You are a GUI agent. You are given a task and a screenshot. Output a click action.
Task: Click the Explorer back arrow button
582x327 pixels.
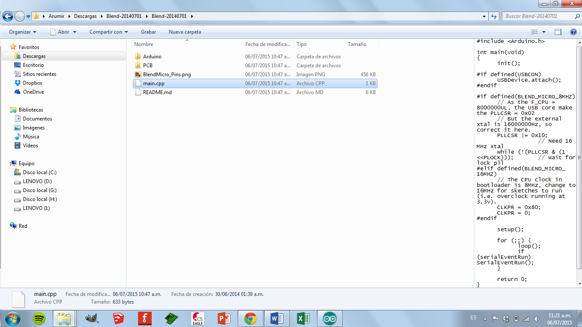8,16
